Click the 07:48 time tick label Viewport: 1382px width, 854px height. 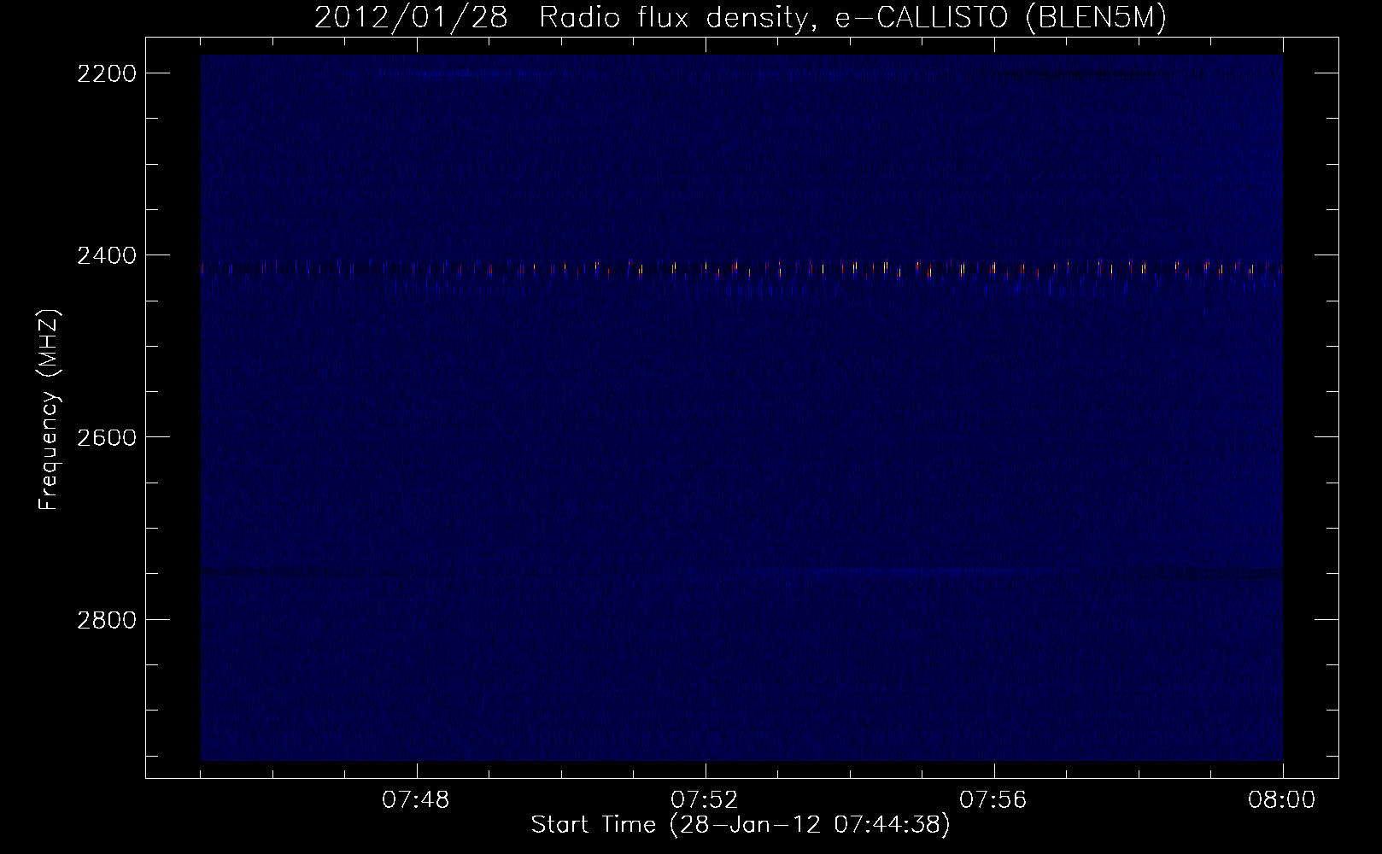point(416,800)
